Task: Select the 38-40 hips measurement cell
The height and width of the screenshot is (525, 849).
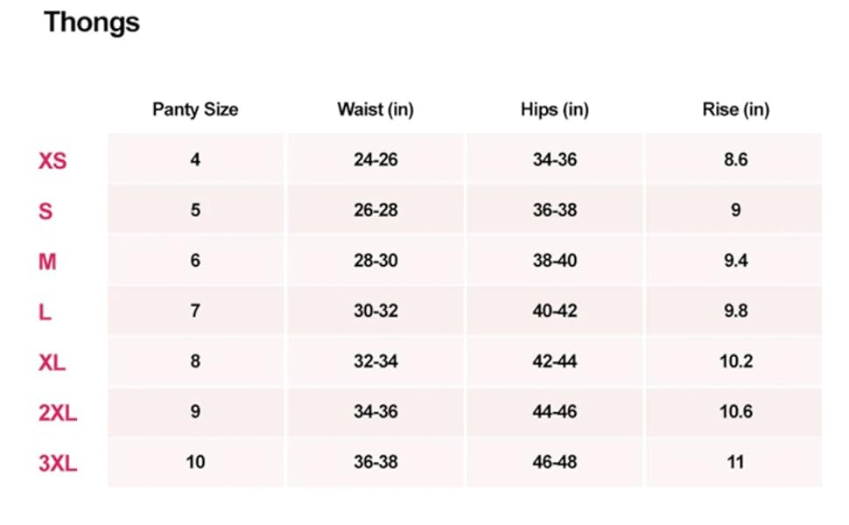Action: click(x=554, y=262)
